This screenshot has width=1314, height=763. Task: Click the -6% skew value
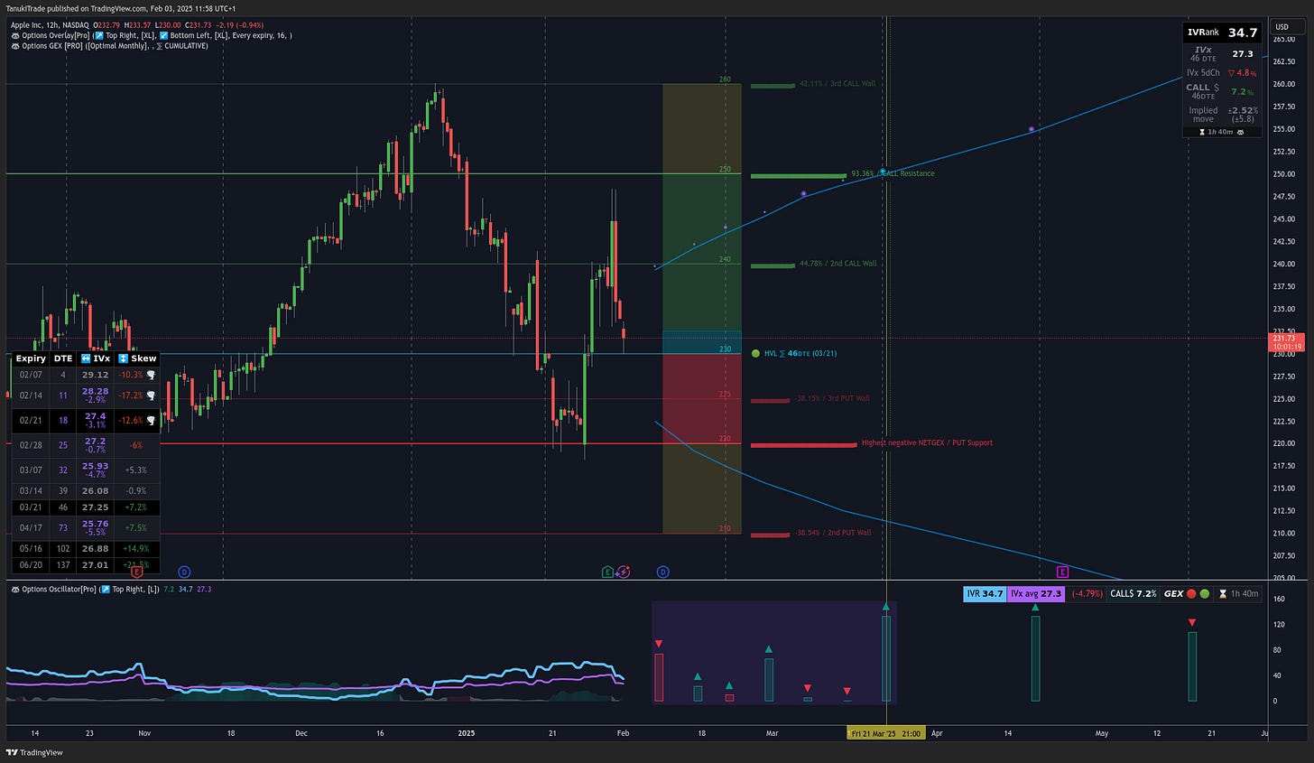135,445
